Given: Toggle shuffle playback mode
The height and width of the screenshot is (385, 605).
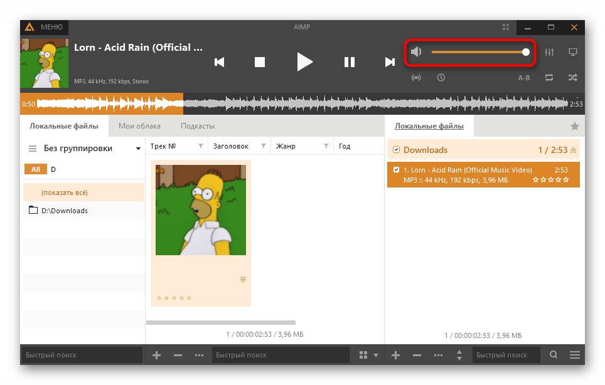Looking at the screenshot, I should tap(573, 78).
